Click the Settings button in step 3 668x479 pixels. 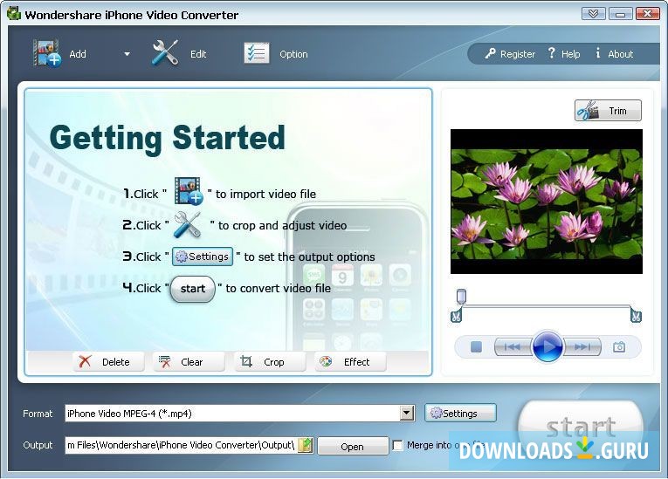[x=203, y=257]
